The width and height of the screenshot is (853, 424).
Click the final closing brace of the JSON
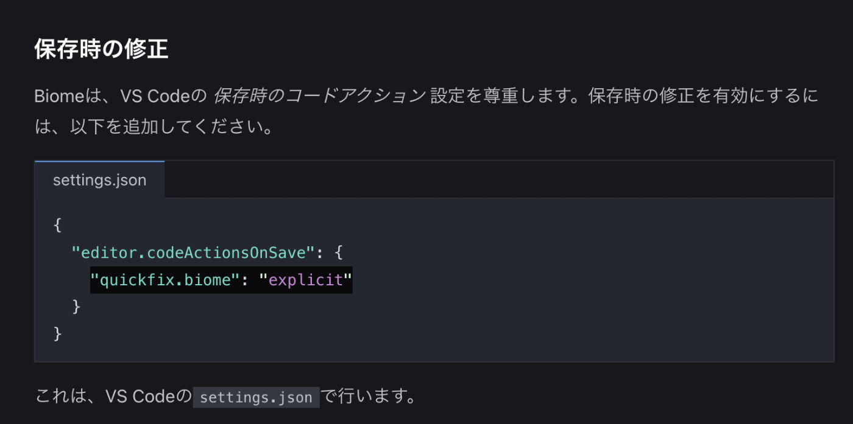(x=58, y=333)
